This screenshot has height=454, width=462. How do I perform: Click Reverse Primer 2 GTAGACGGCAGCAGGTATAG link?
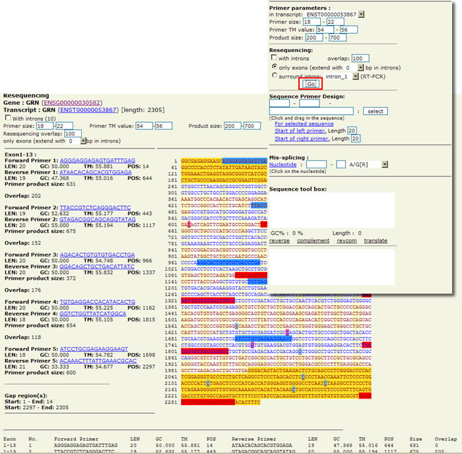(98, 219)
